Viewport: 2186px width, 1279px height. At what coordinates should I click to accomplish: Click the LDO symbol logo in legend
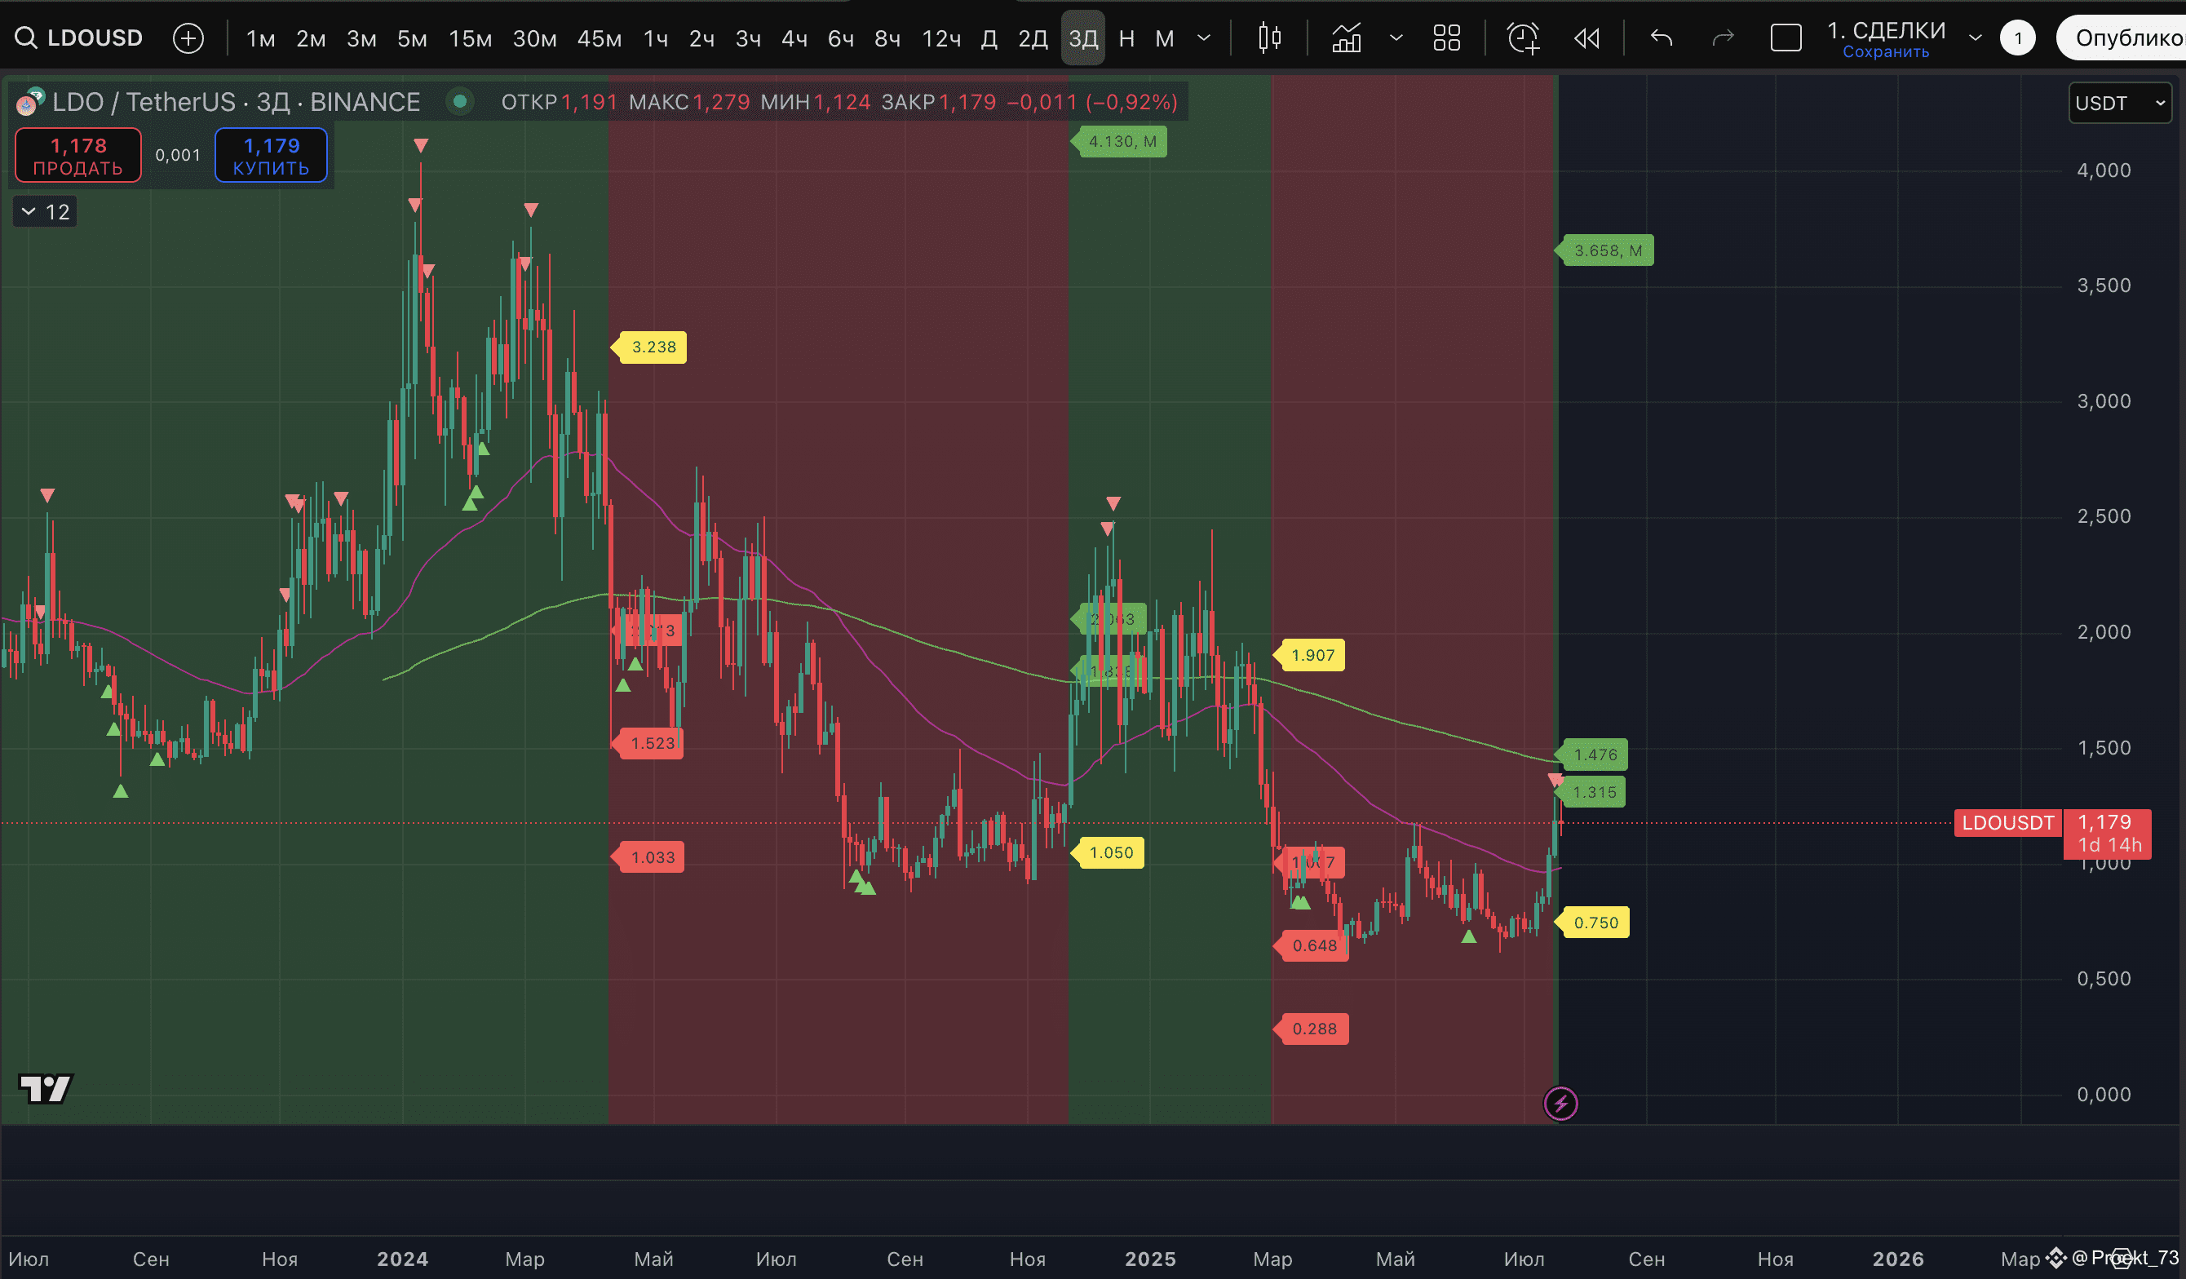coord(30,103)
